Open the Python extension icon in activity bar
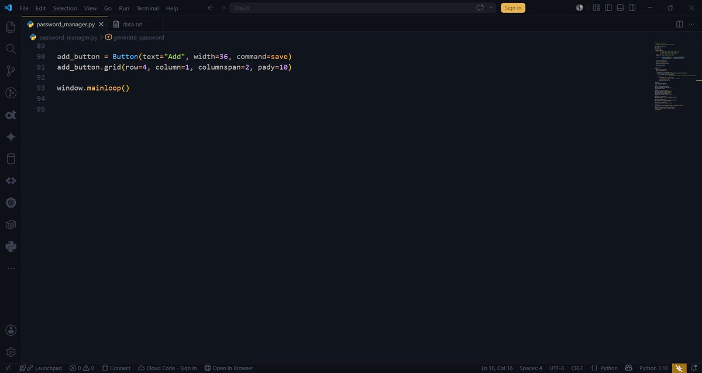702x373 pixels. 11,247
